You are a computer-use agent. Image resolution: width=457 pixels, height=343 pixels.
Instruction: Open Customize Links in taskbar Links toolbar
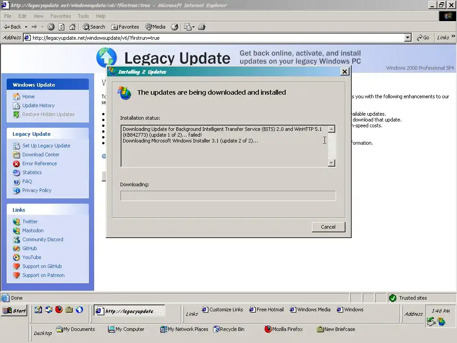[x=222, y=310]
